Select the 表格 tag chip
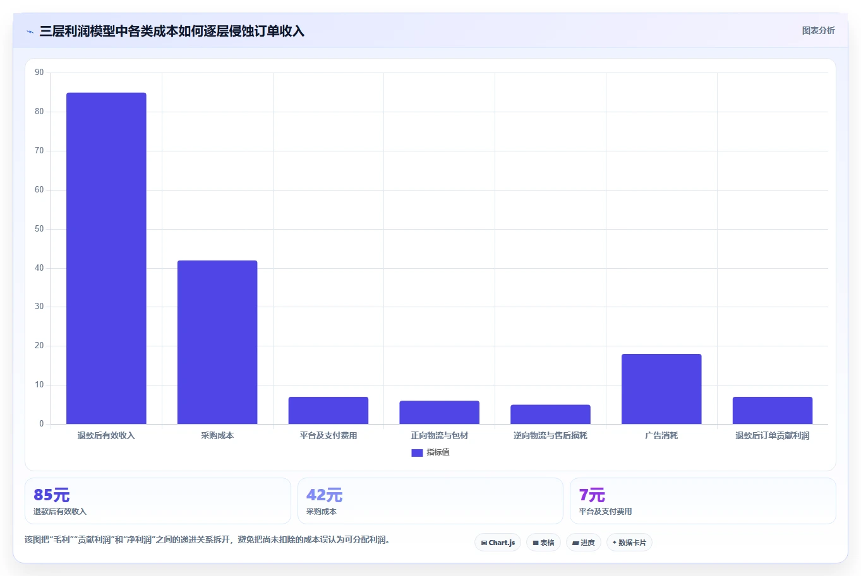The height and width of the screenshot is (576, 861). click(x=543, y=543)
